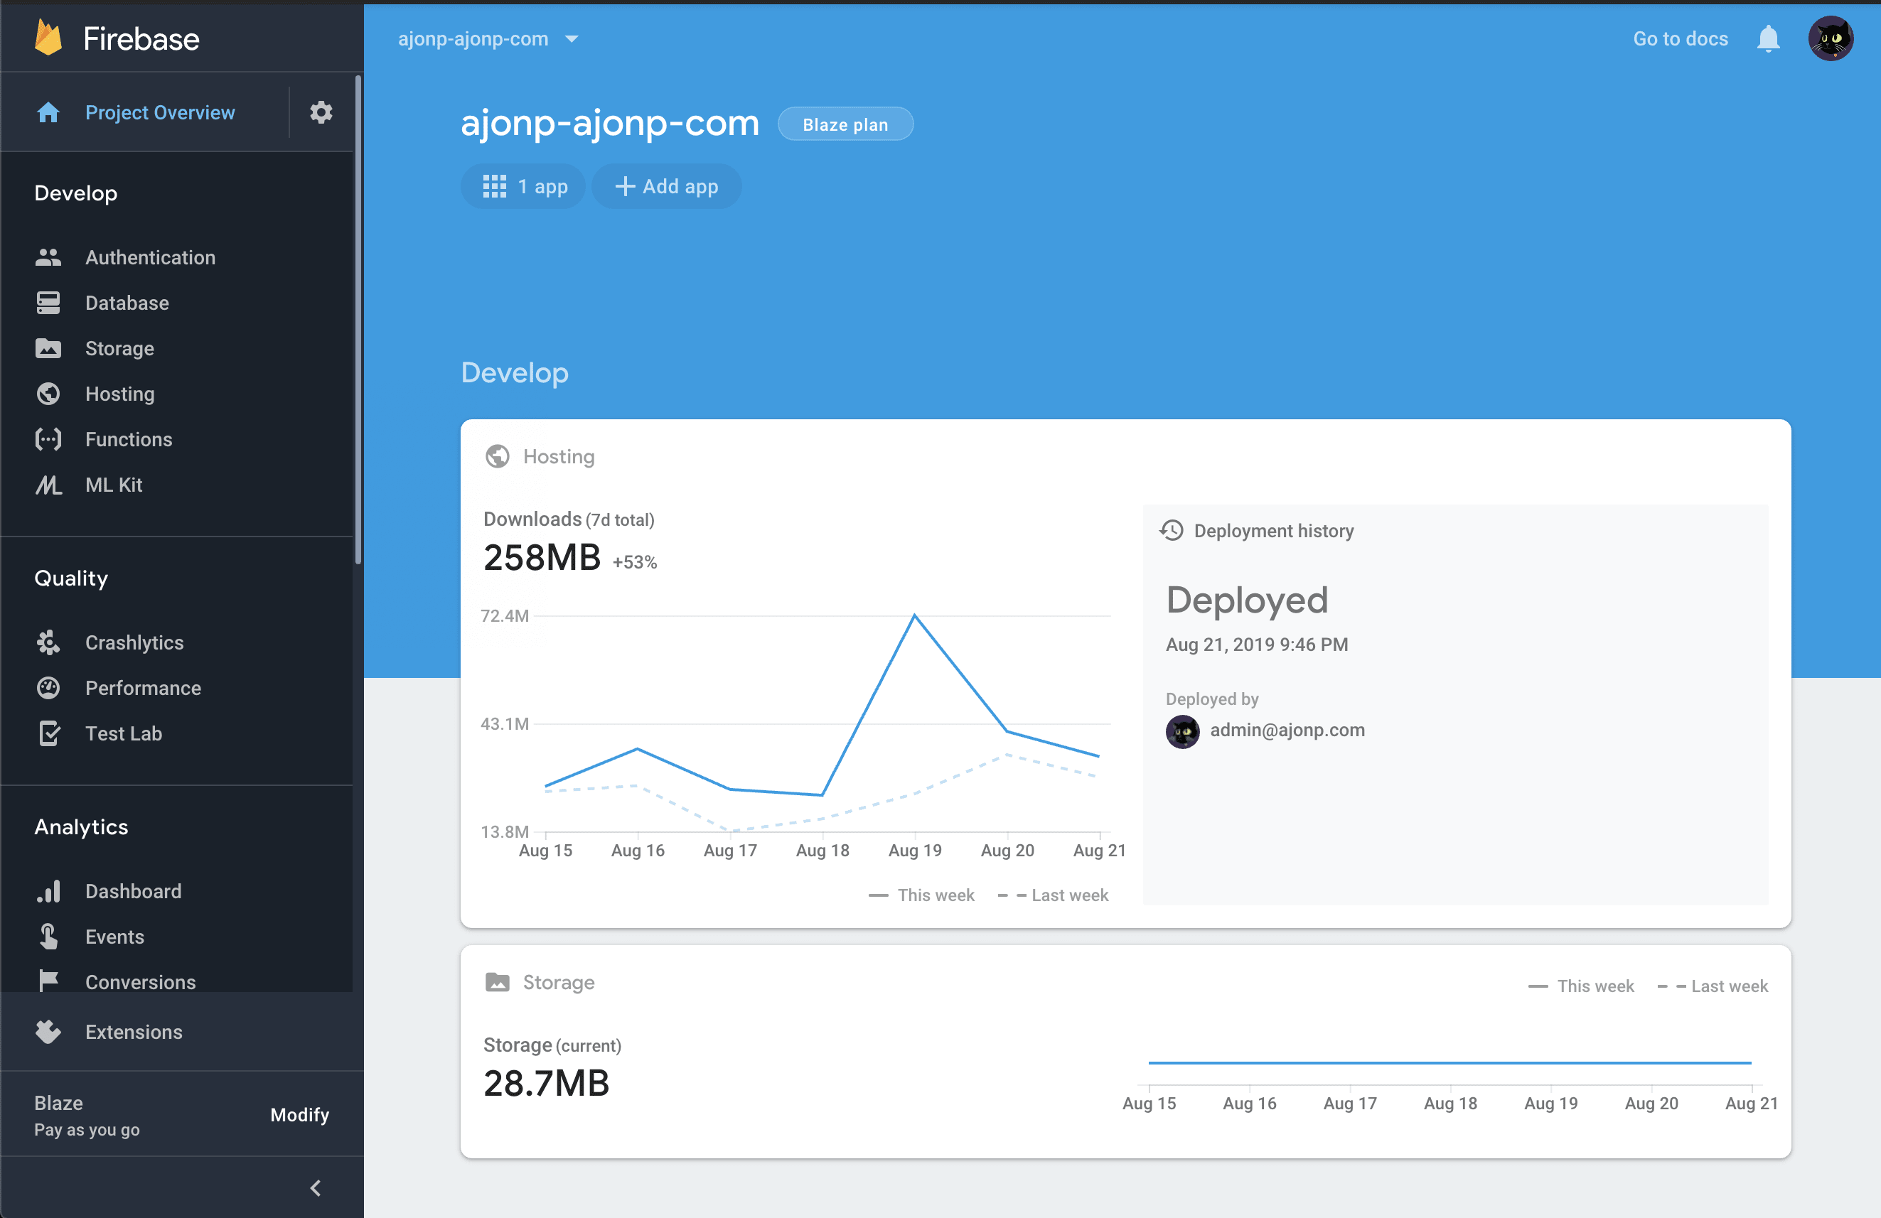Click the Extensions puzzle icon
This screenshot has height=1218, width=1881.
48,1032
